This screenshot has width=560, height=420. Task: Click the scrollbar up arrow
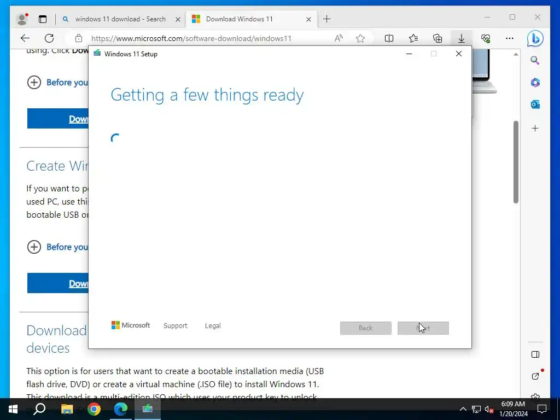(x=516, y=54)
